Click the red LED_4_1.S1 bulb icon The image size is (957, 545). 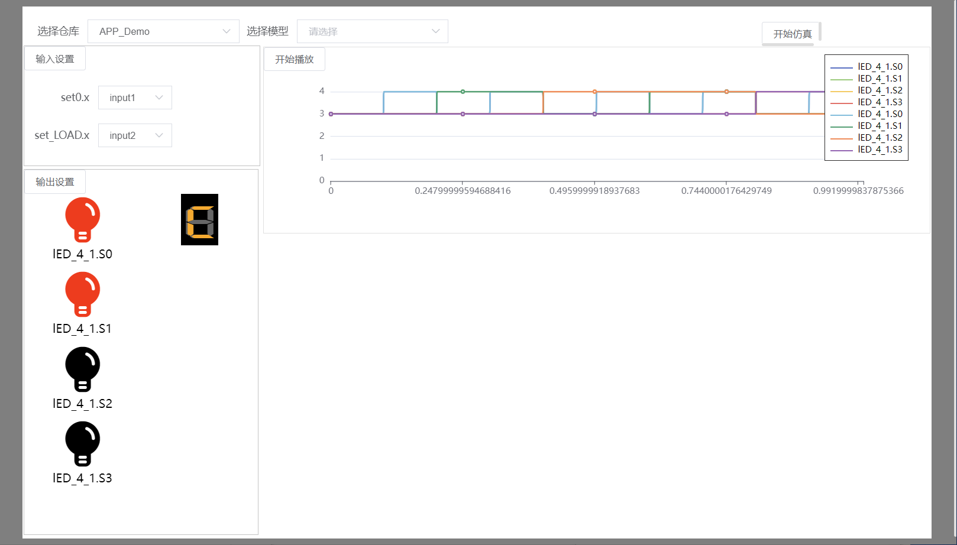[x=82, y=294]
